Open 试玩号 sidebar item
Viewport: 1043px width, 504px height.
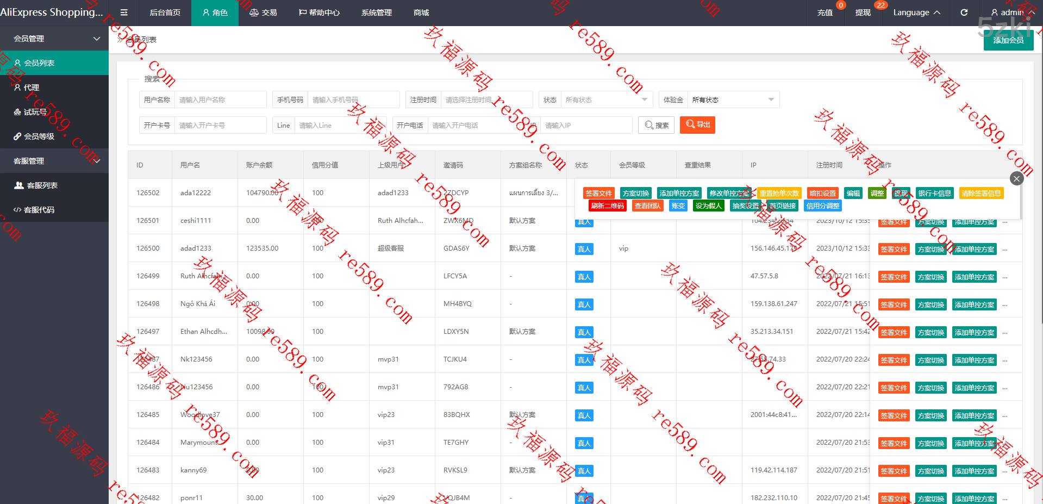[x=35, y=112]
